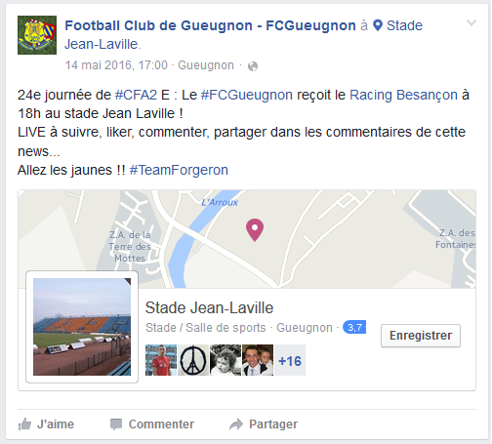Open the 3,7 rating badge
This screenshot has height=444, width=492.
point(354,327)
